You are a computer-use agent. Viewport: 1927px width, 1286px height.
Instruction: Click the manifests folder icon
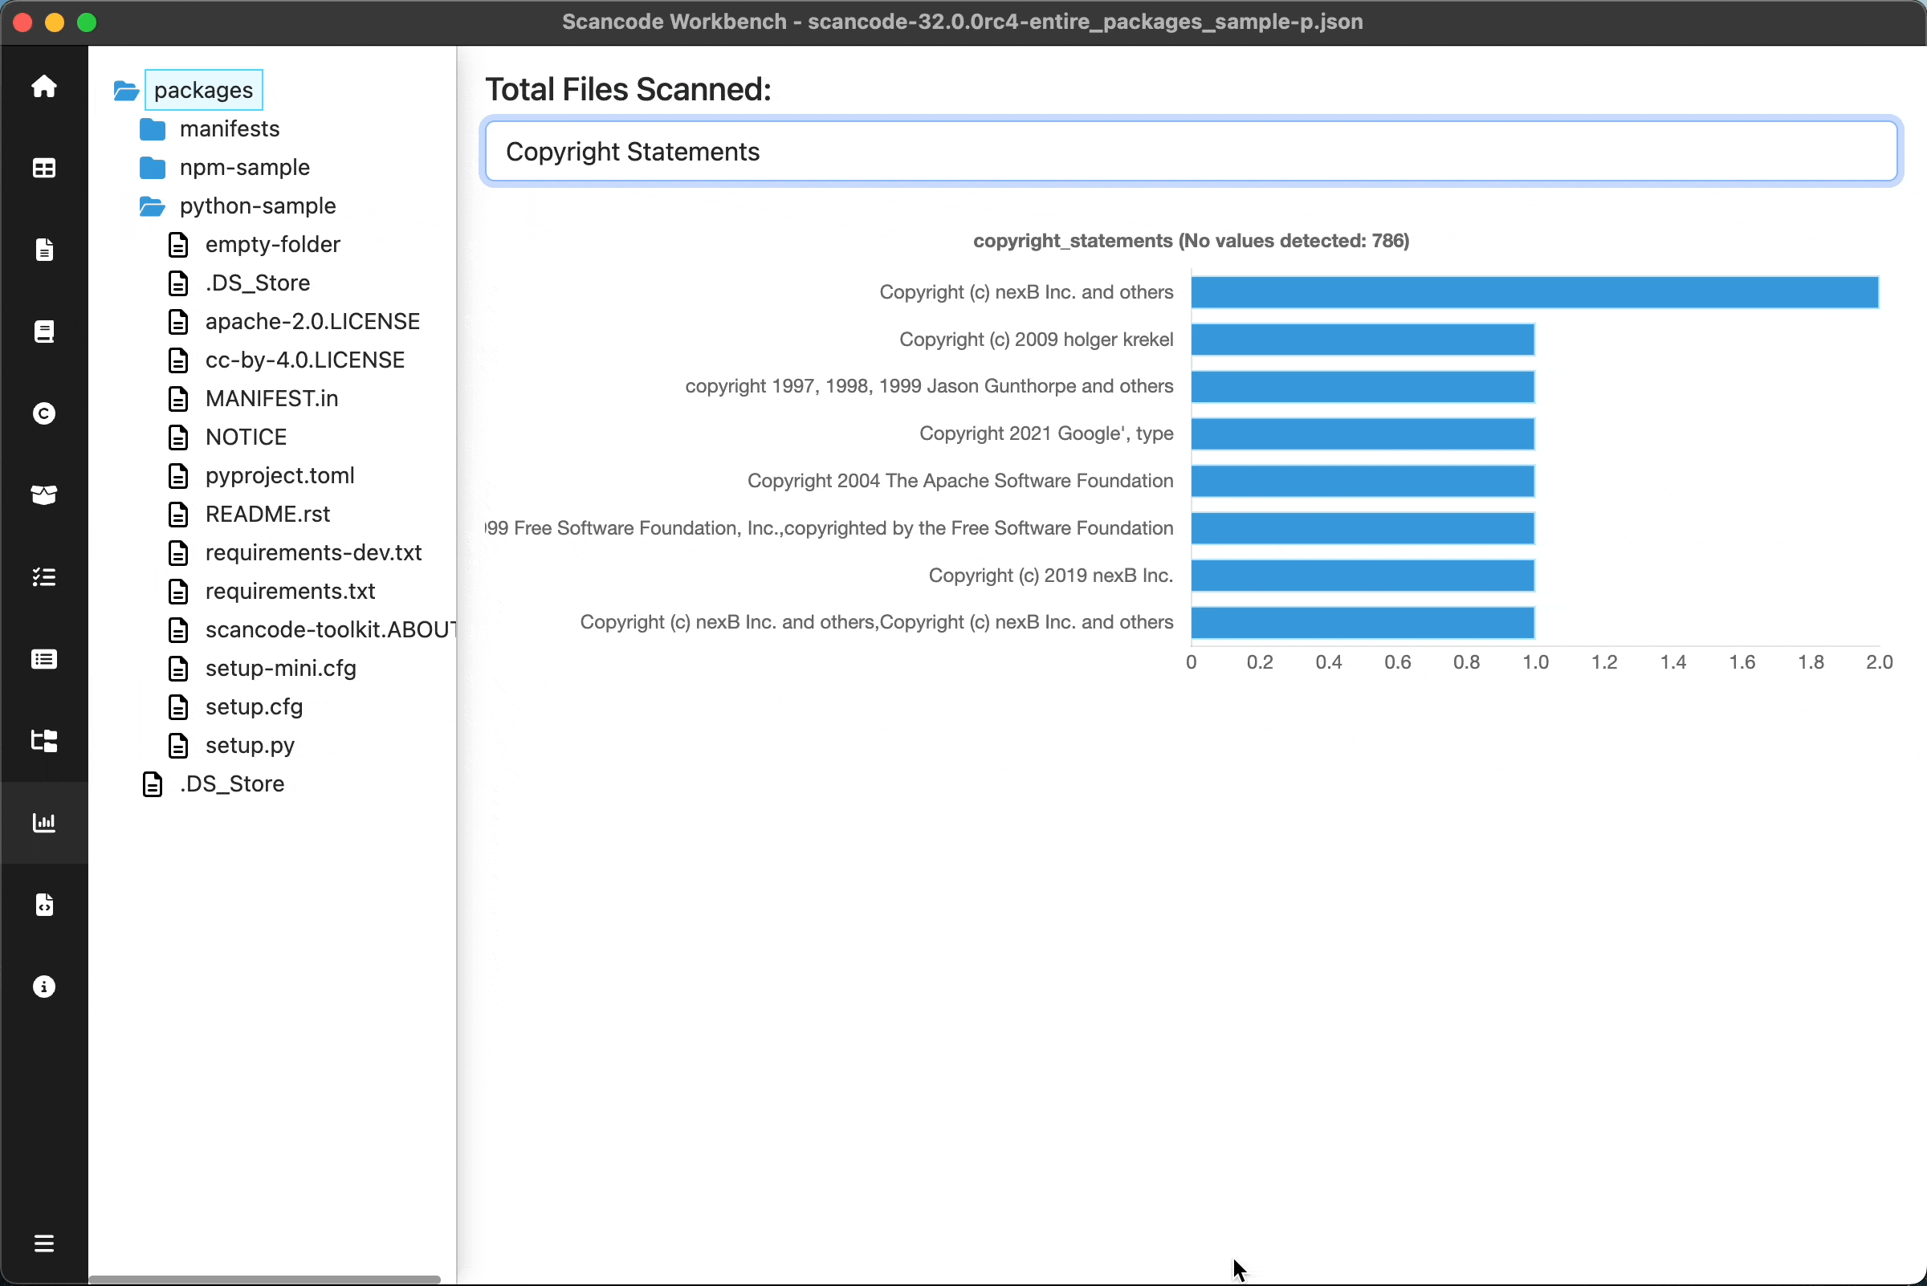click(x=153, y=128)
